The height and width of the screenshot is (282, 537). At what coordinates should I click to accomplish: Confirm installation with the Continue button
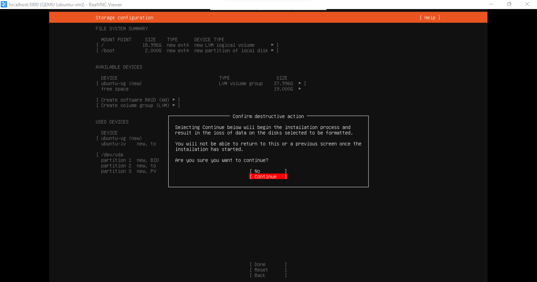coord(268,177)
